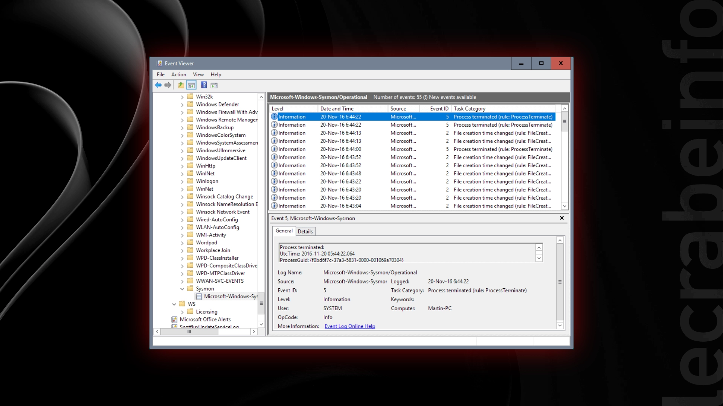Image resolution: width=723 pixels, height=406 pixels.
Task: Open the File menu
Action: pos(160,74)
